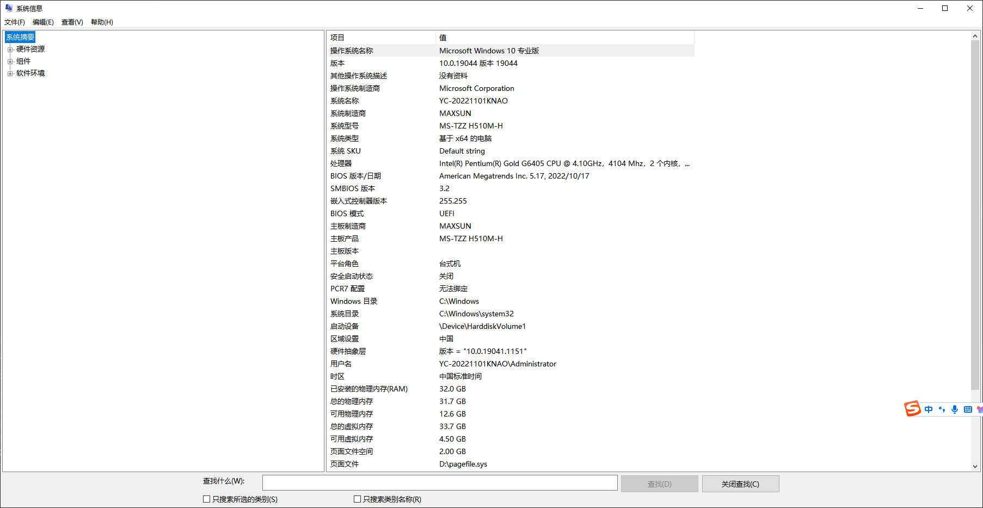The height and width of the screenshot is (508, 983).
Task: Click the Sogou input method S logo
Action: point(913,408)
